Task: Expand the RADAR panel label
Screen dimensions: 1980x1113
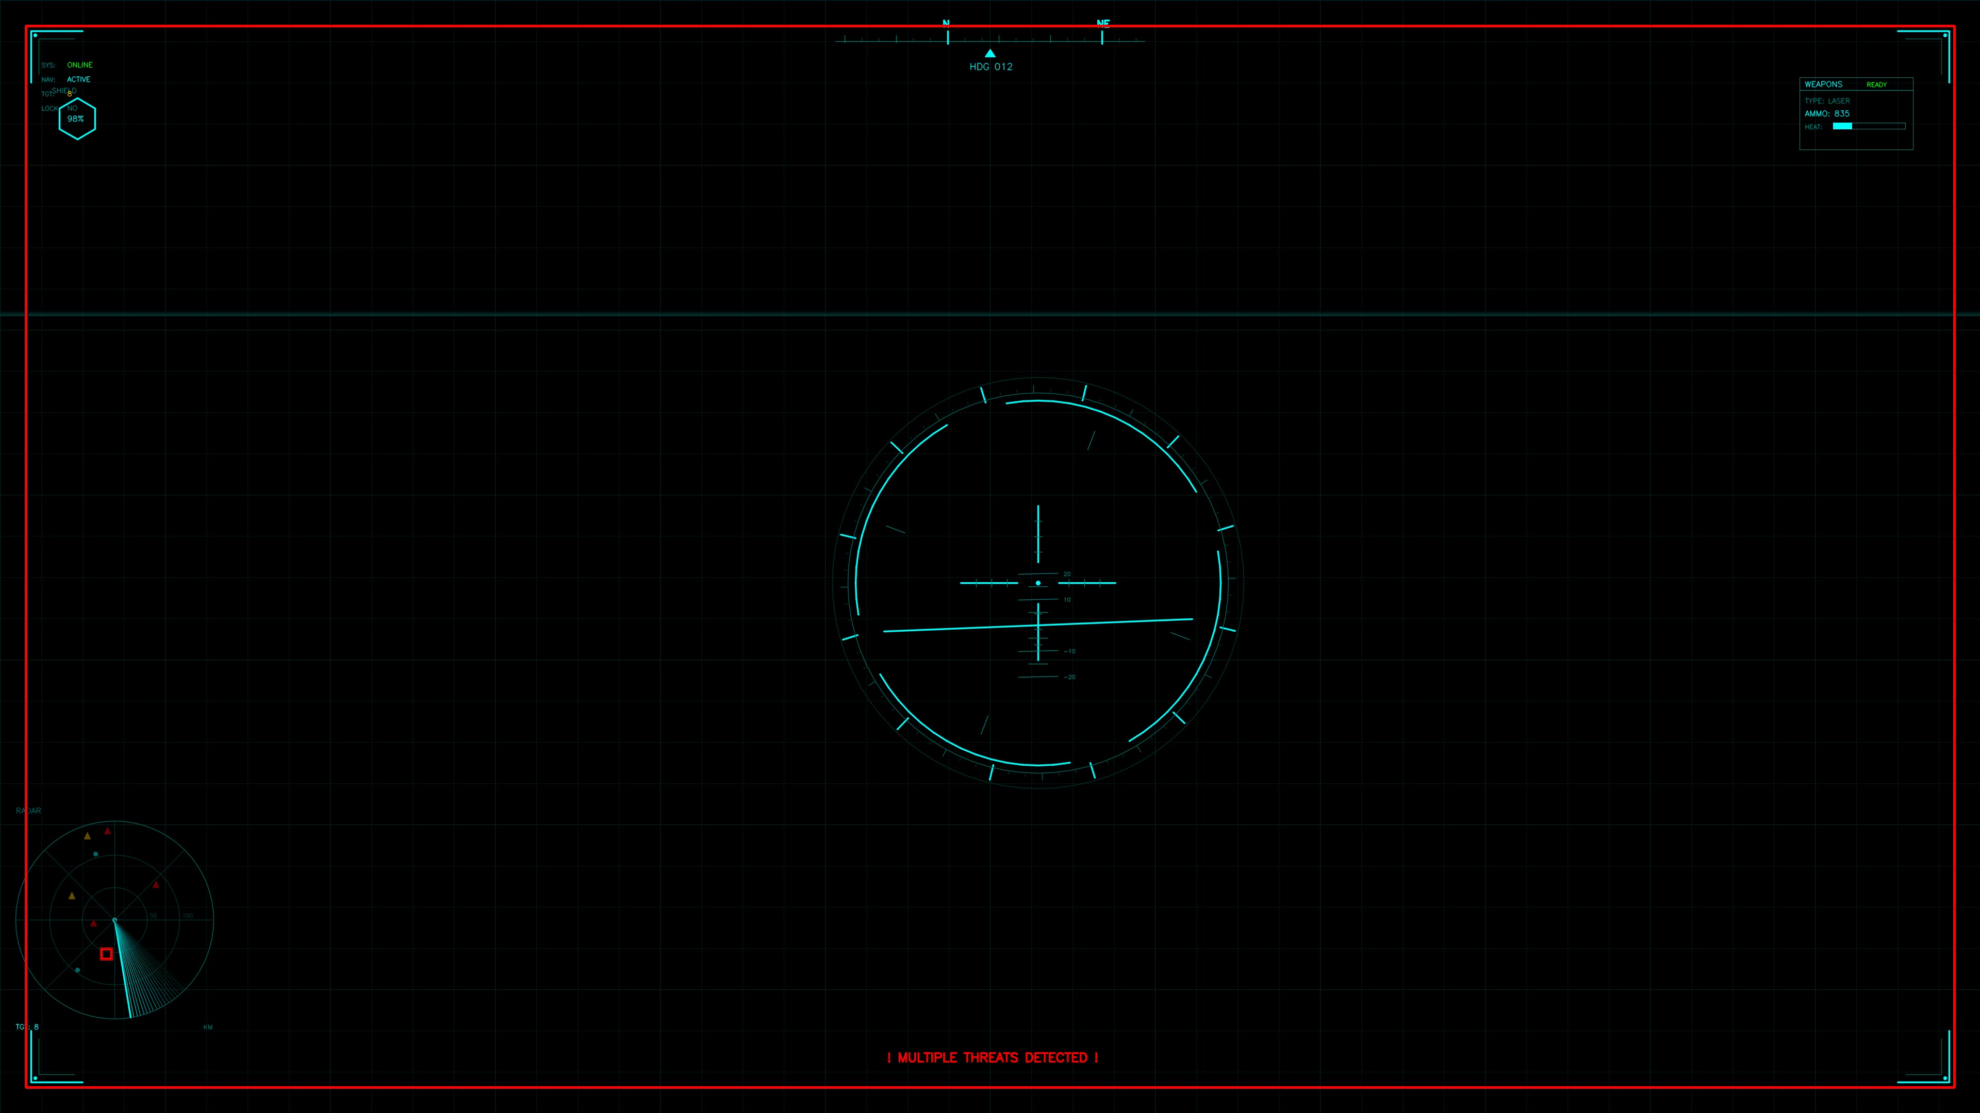Action: click(x=29, y=811)
